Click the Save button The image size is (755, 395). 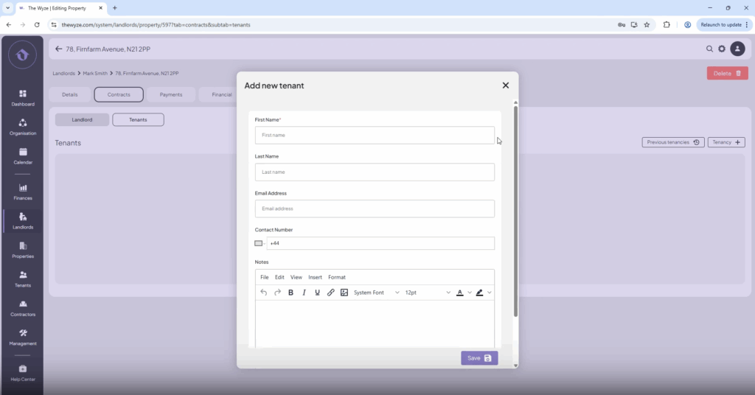(x=479, y=358)
